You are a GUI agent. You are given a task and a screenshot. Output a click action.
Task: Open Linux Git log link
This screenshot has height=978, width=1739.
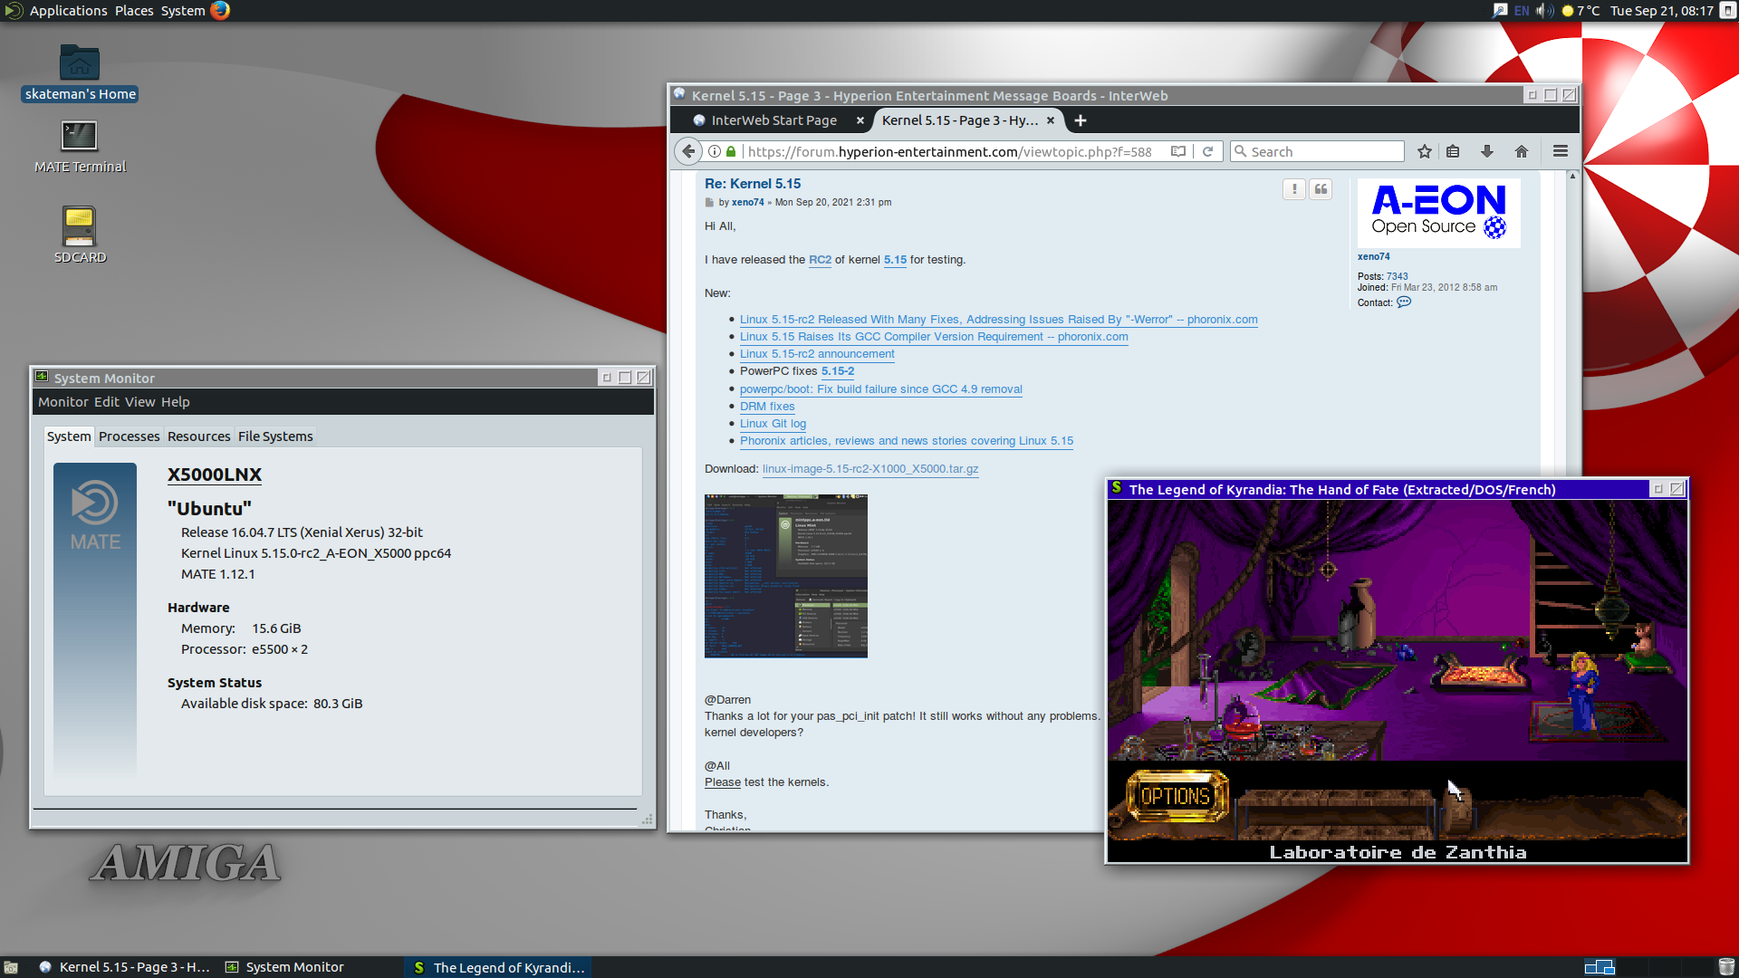tap(773, 424)
